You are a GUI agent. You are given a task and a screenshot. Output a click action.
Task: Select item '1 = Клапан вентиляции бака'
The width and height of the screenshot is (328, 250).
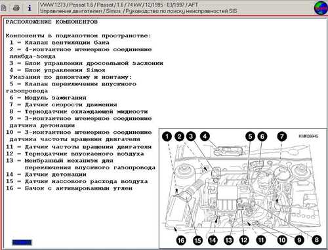[x=60, y=43]
